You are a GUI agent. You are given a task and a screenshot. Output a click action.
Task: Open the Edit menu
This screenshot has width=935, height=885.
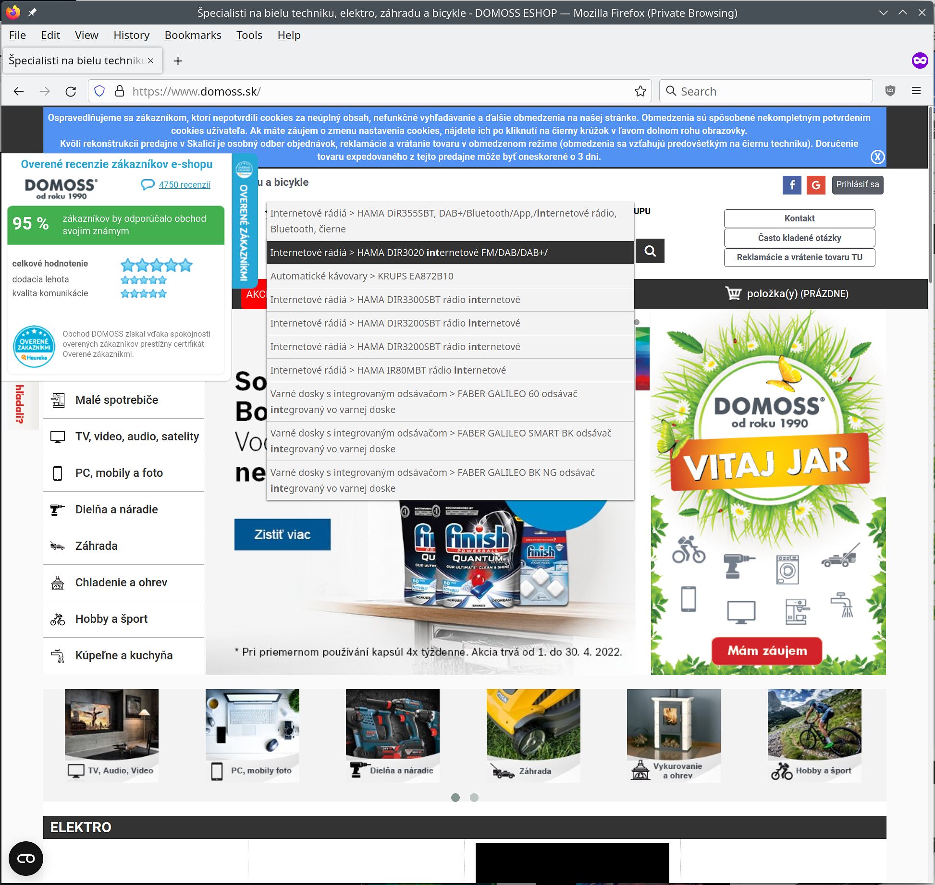[50, 35]
